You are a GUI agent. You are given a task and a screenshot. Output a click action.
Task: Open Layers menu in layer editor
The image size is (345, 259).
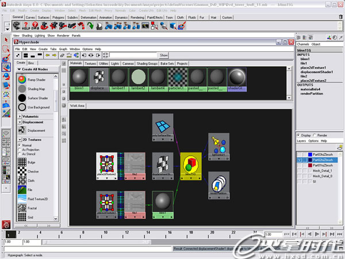pyautogui.click(x=301, y=141)
